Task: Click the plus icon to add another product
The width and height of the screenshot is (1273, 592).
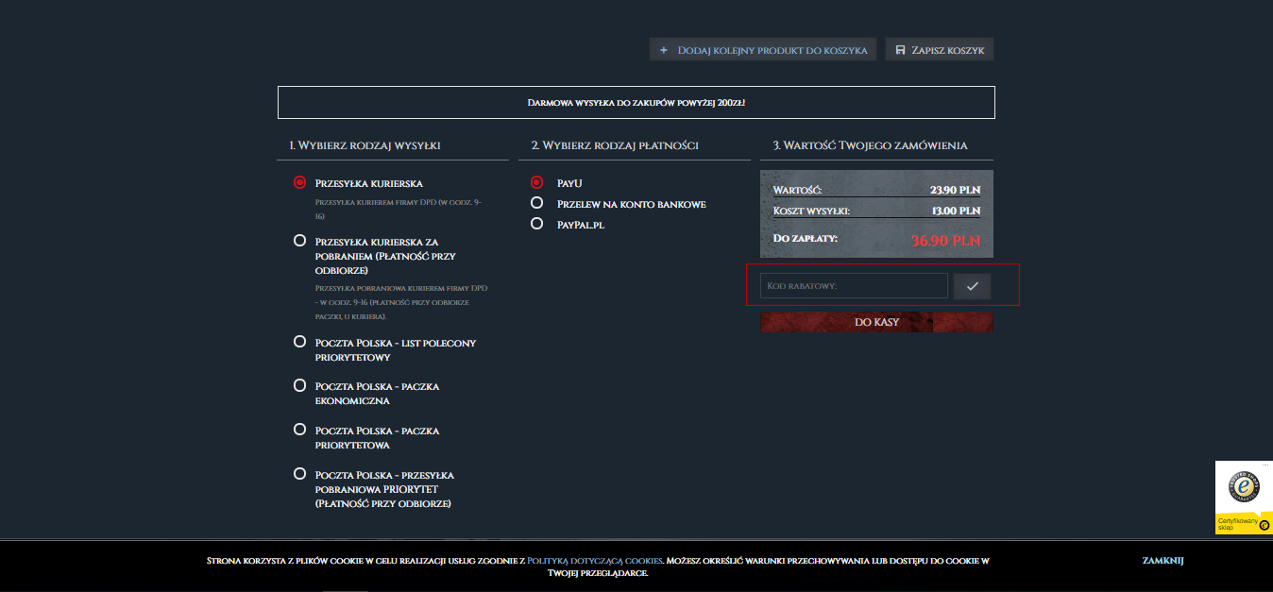Action: (664, 50)
